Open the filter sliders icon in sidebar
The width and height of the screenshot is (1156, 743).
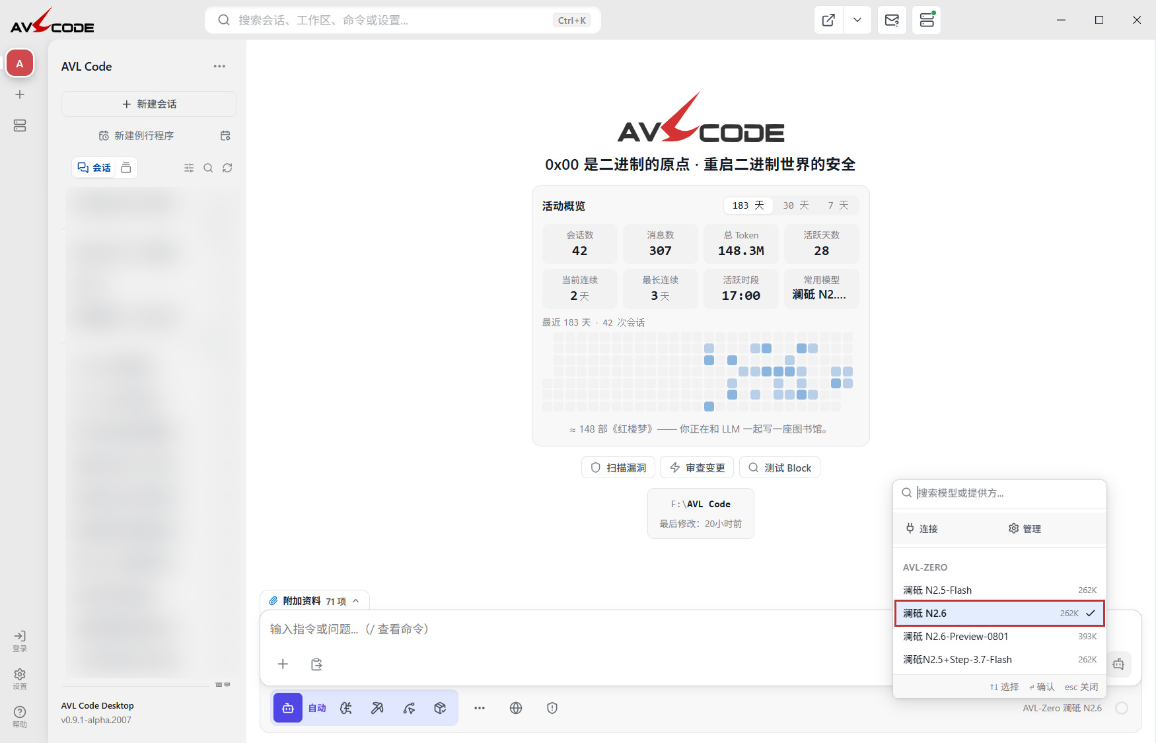tap(189, 168)
